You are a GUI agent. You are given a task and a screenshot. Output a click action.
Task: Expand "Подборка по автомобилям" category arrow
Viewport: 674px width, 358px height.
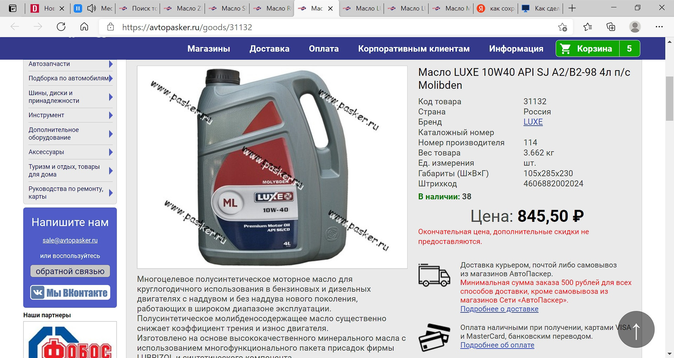[111, 78]
